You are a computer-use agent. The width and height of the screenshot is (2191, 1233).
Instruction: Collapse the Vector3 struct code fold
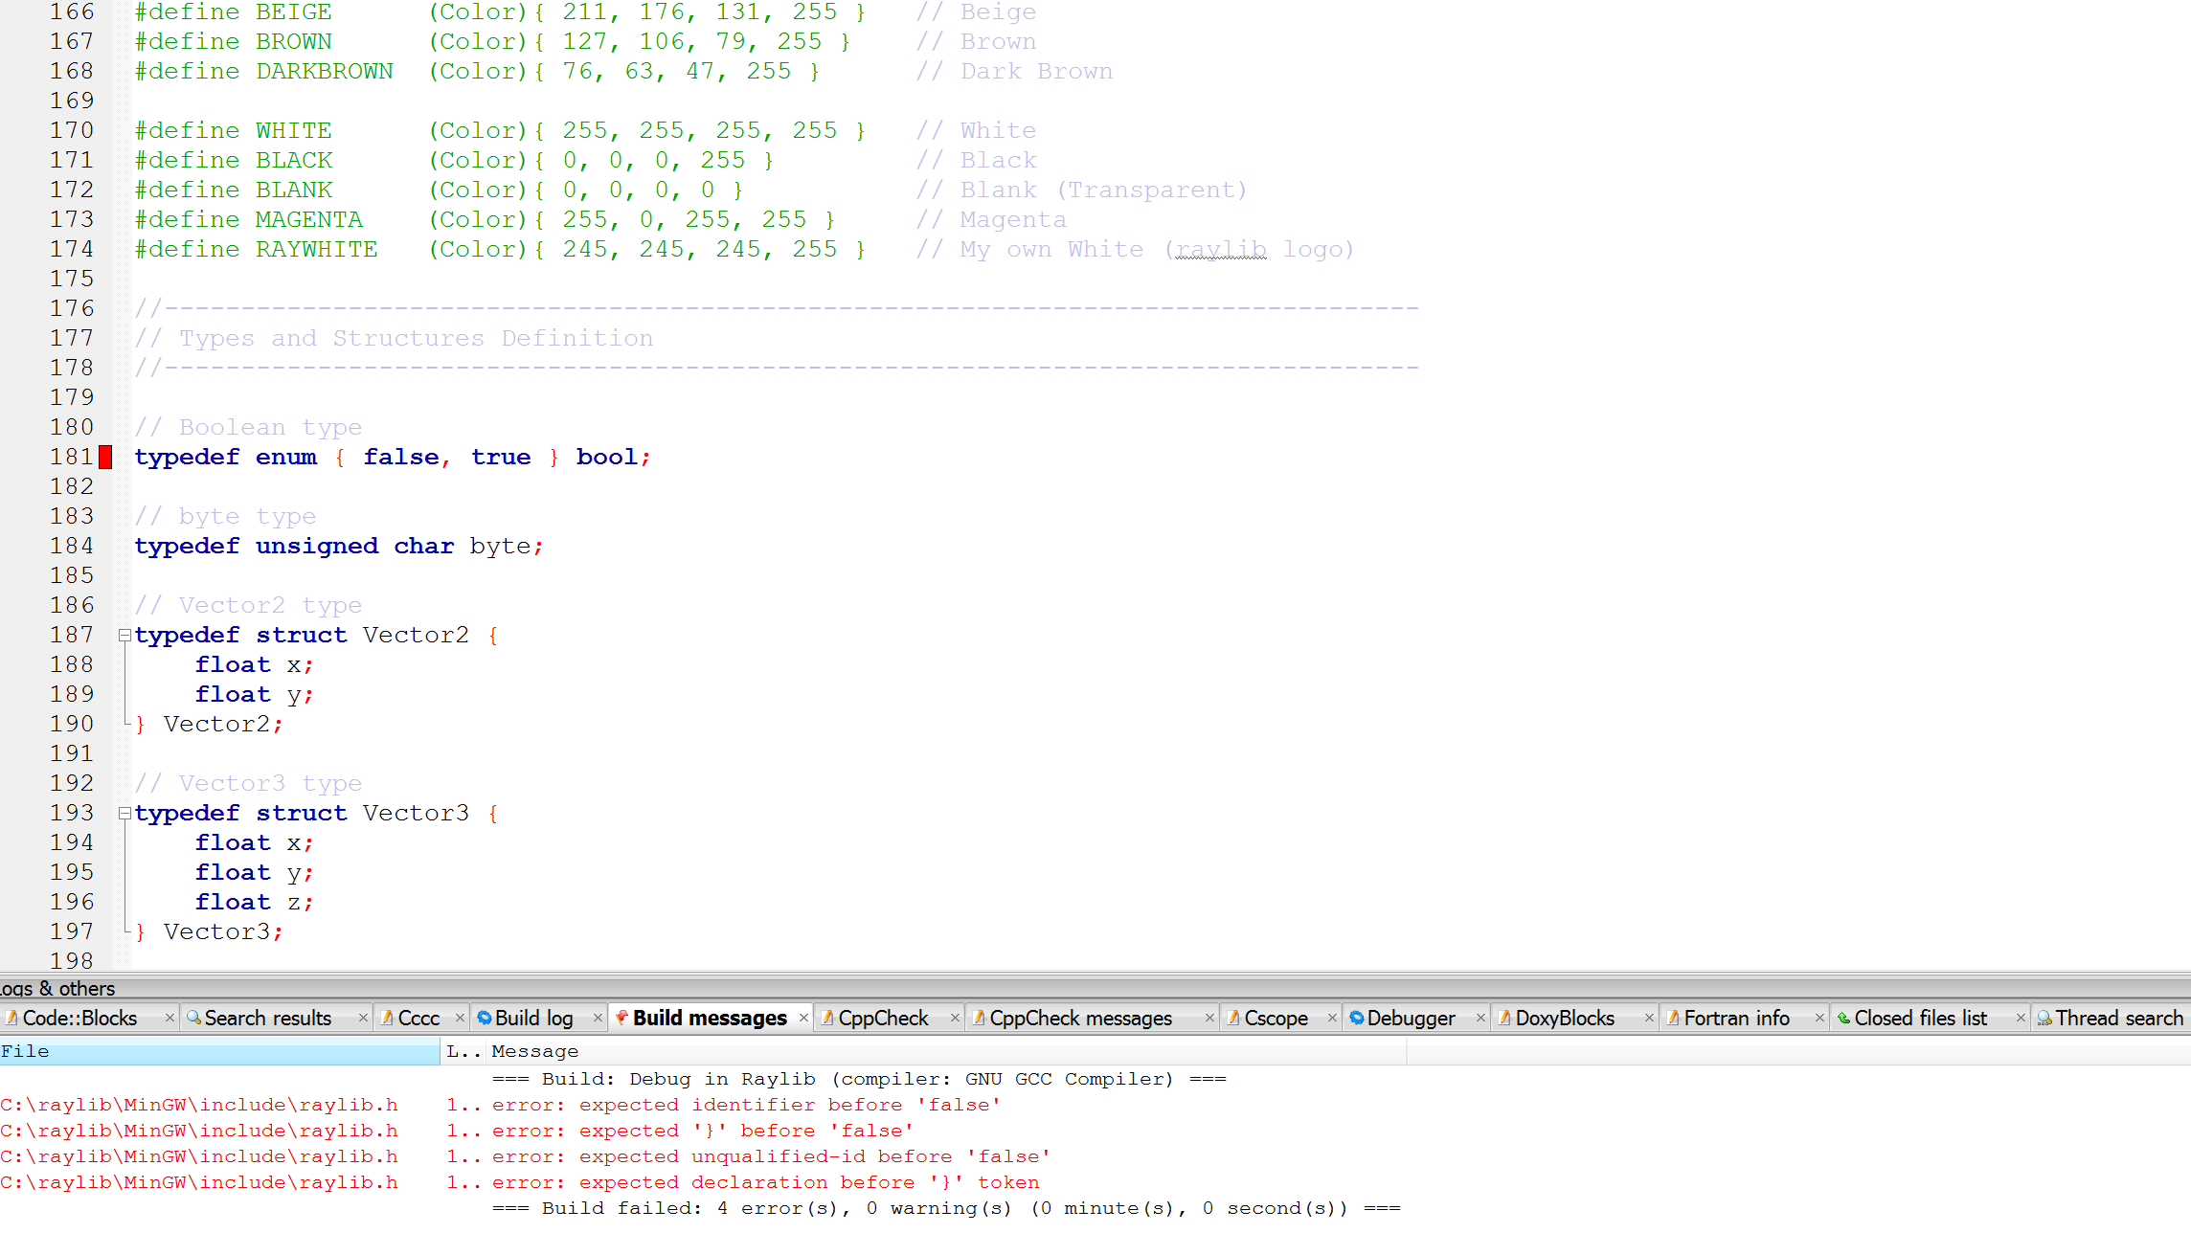124,813
